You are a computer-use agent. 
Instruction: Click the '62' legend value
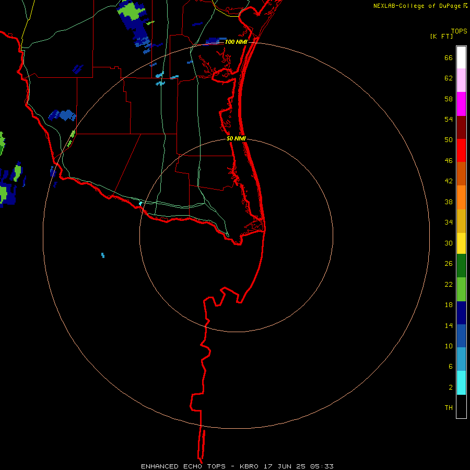click(449, 78)
